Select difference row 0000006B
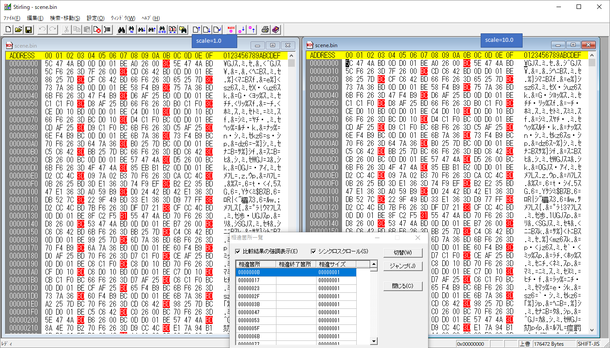The height and width of the screenshot is (348, 610). point(296,336)
